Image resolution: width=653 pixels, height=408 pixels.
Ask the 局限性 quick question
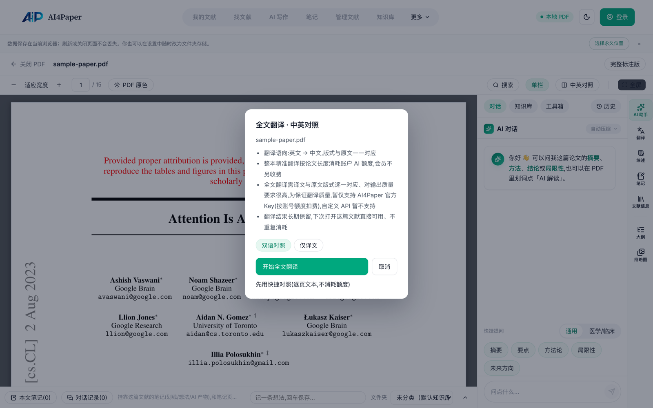(586, 350)
